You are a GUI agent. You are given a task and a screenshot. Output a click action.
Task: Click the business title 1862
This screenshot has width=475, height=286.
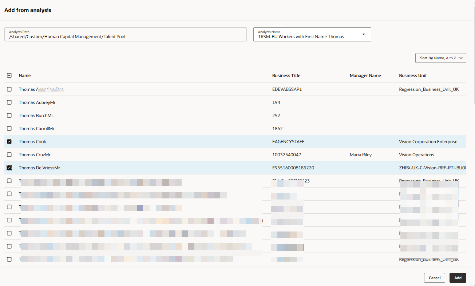tap(277, 129)
